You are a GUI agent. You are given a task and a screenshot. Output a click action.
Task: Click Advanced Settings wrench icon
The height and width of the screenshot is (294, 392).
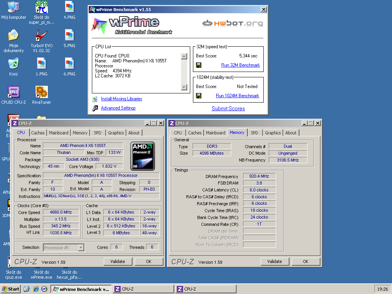click(95, 108)
